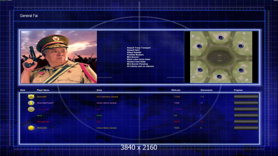
Task: Click the "Mini-Gunner" line above Black Lotus
Action: [x=133, y=57]
